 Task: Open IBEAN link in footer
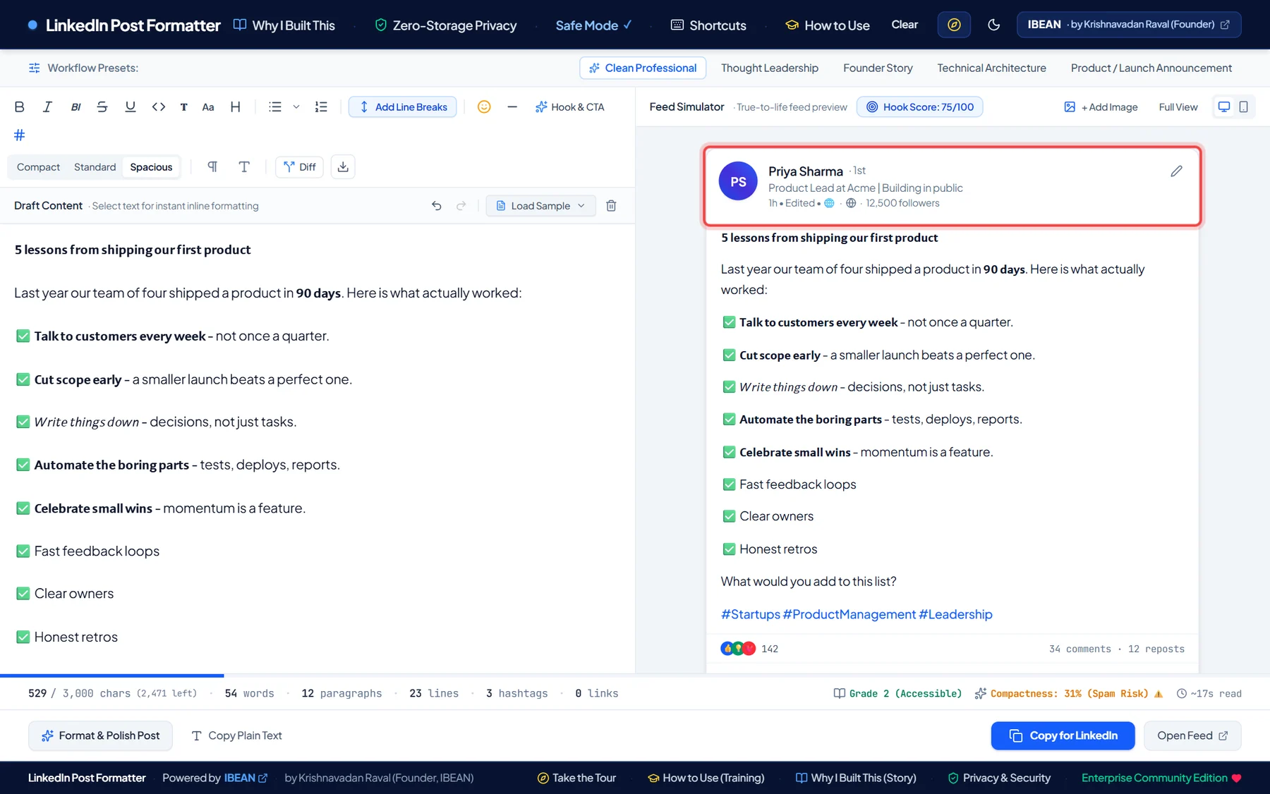246,778
